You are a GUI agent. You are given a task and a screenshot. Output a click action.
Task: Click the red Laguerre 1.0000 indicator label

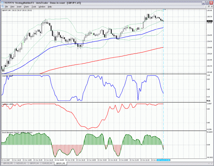[x=8, y=104]
